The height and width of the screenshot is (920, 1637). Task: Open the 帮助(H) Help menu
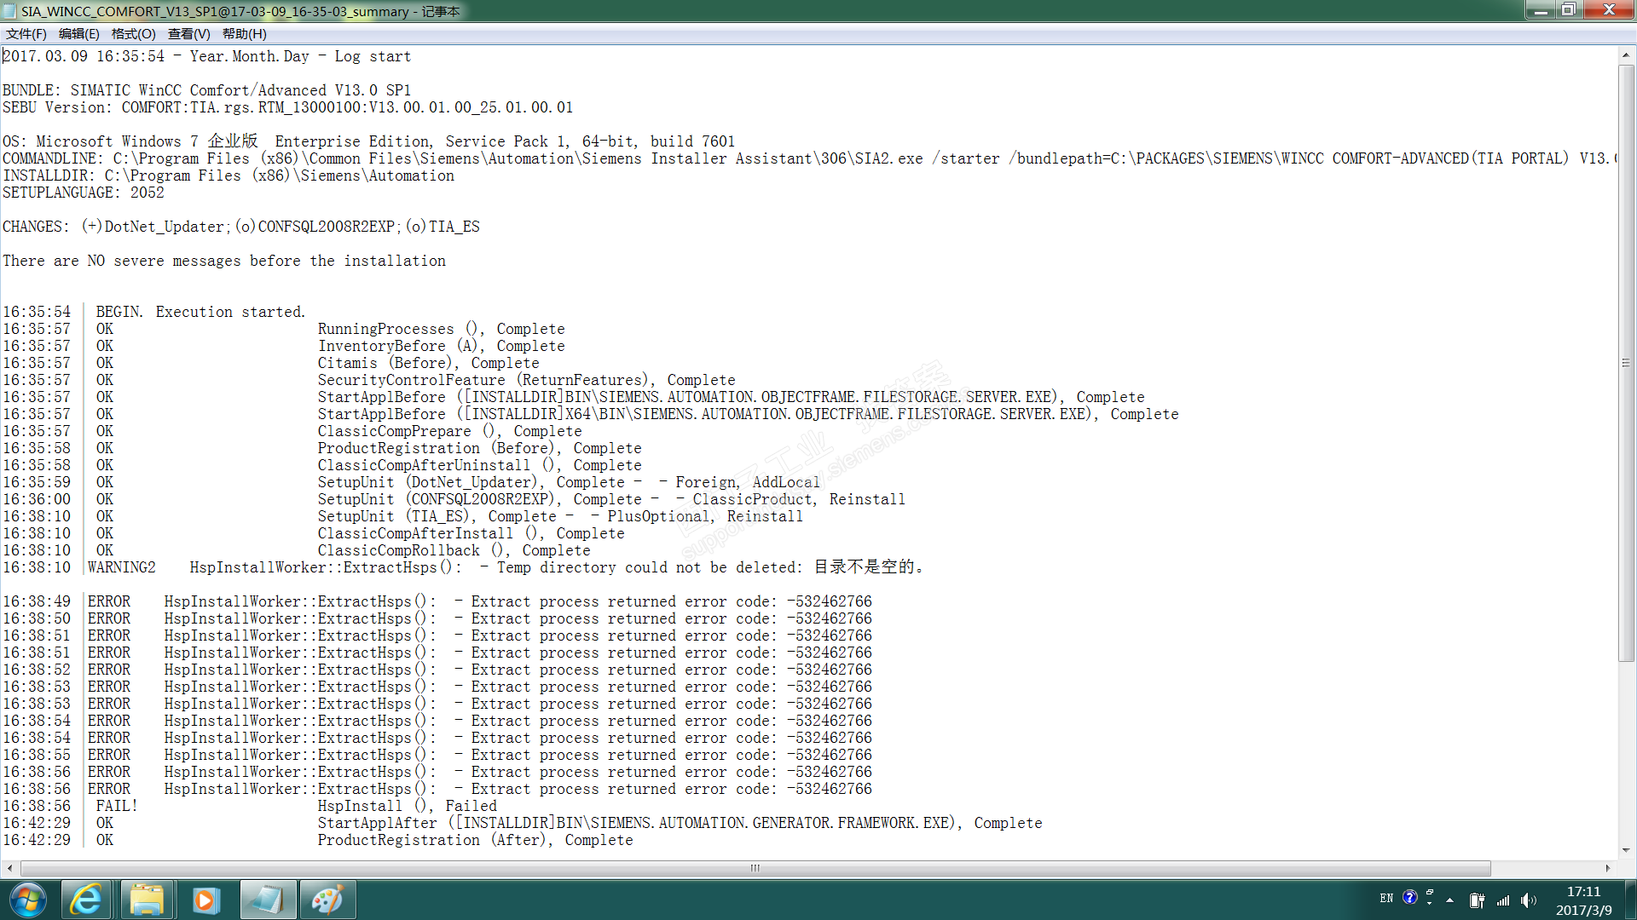click(244, 34)
